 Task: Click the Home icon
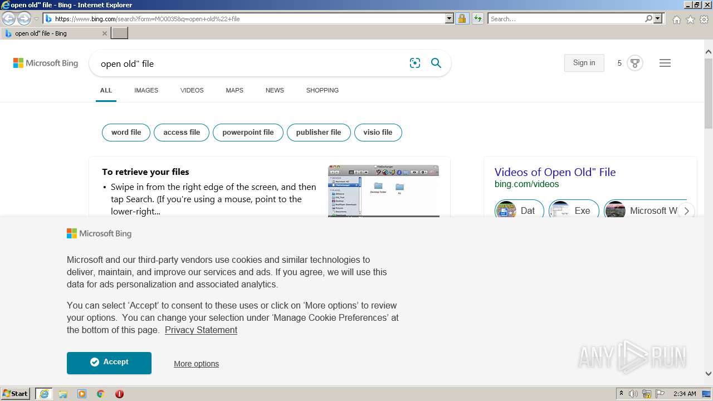click(x=676, y=19)
